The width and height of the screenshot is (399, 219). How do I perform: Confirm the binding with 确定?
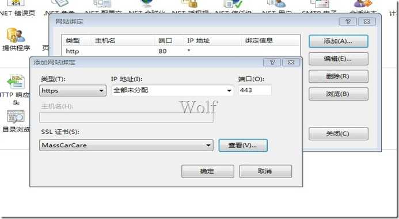(208, 171)
